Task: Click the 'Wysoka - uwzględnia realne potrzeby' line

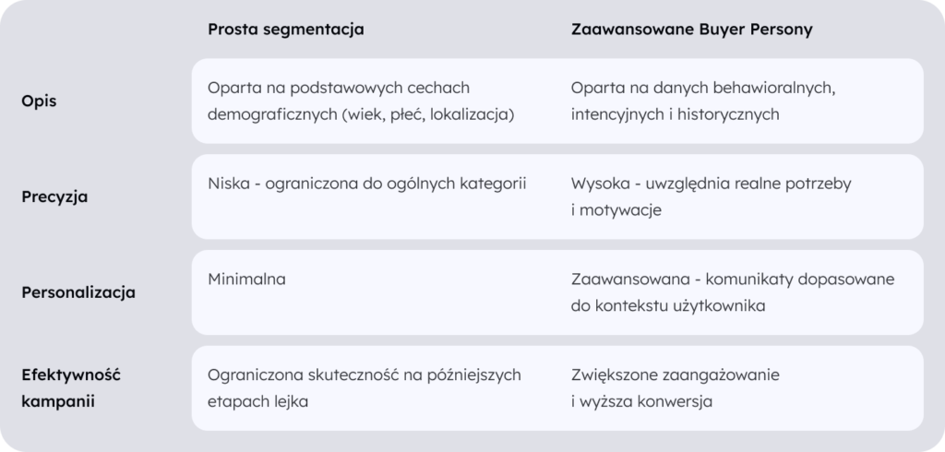Action: click(711, 184)
